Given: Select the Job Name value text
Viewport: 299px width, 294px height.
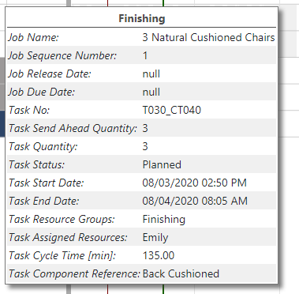Looking at the screenshot, I should [208, 37].
